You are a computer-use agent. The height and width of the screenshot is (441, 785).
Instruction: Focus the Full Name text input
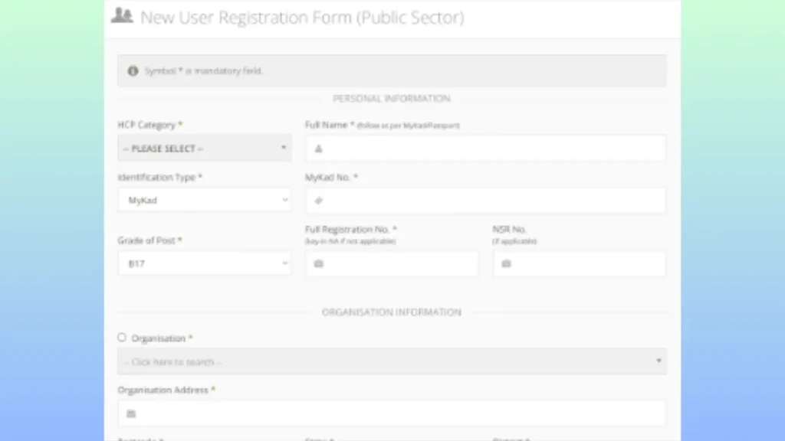[491, 149]
